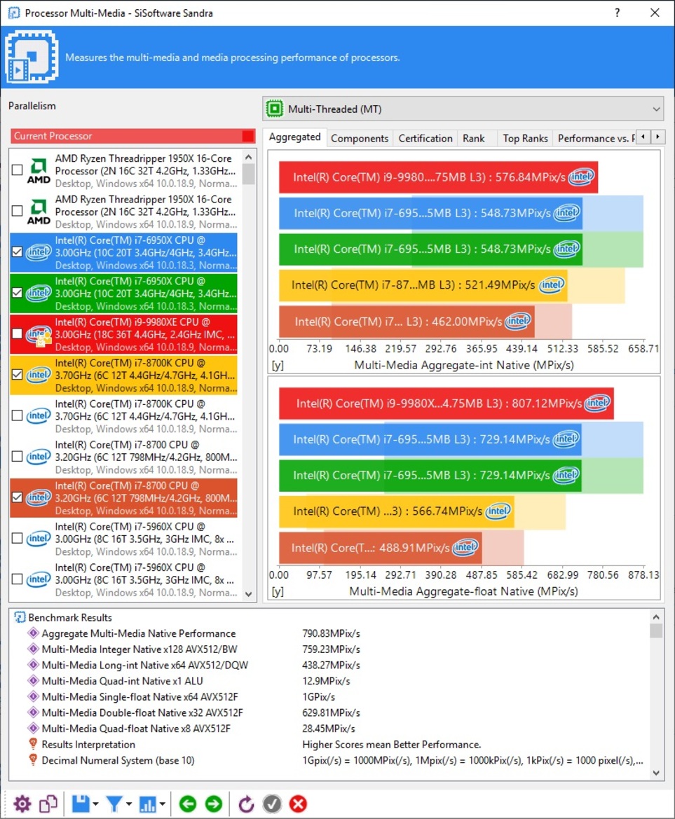Click the app icon in title bar
Viewport: 675px width, 819px height.
(x=13, y=13)
